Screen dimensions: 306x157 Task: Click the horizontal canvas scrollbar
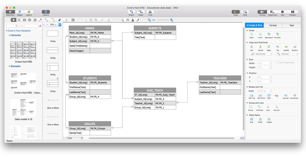(x=161, y=138)
